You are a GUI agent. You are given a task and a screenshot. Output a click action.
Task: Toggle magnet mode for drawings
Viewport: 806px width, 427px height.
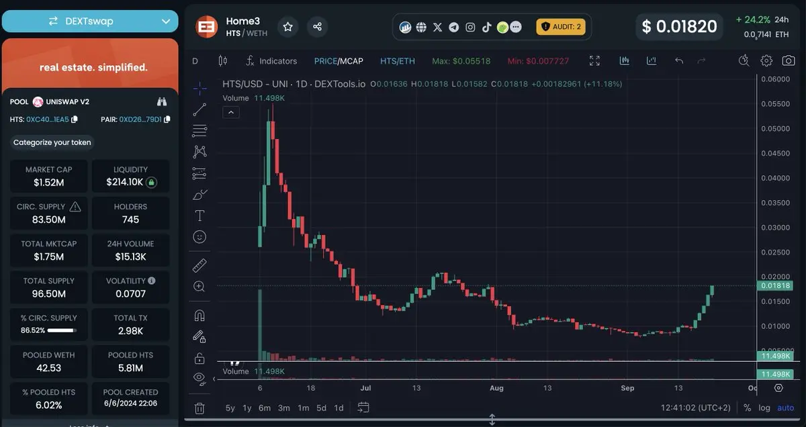point(199,315)
